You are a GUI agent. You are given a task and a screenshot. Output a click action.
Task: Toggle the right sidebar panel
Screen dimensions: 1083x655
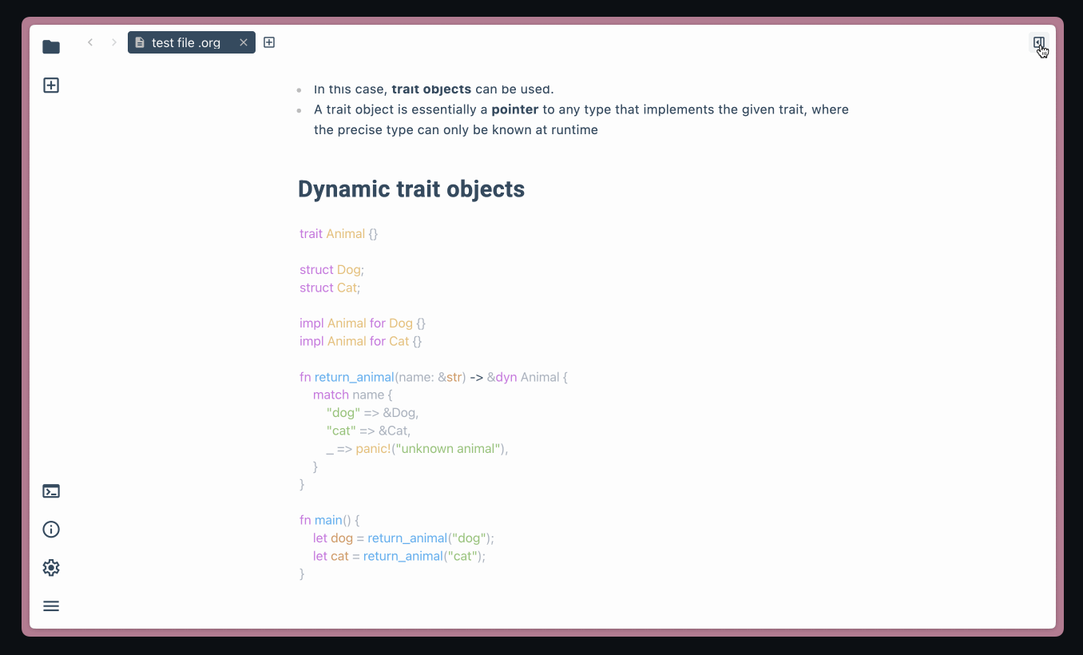point(1038,43)
